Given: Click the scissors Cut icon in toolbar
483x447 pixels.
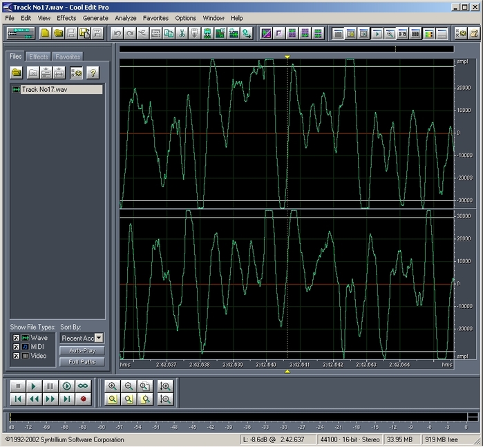Looking at the screenshot, I should [182, 33].
